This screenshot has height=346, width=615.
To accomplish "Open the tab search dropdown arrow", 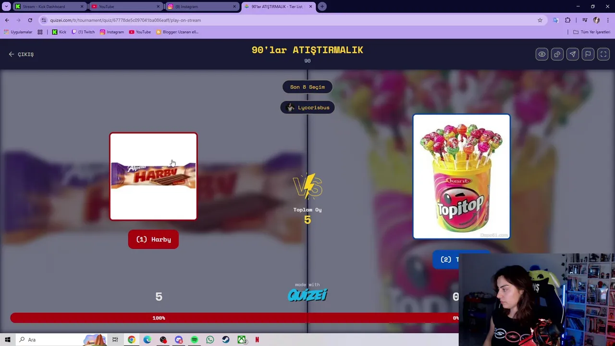I will (x=6, y=7).
